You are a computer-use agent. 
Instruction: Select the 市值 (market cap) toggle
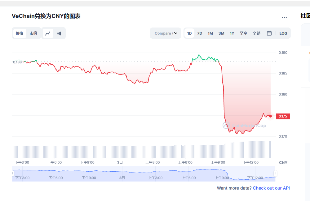point(33,33)
